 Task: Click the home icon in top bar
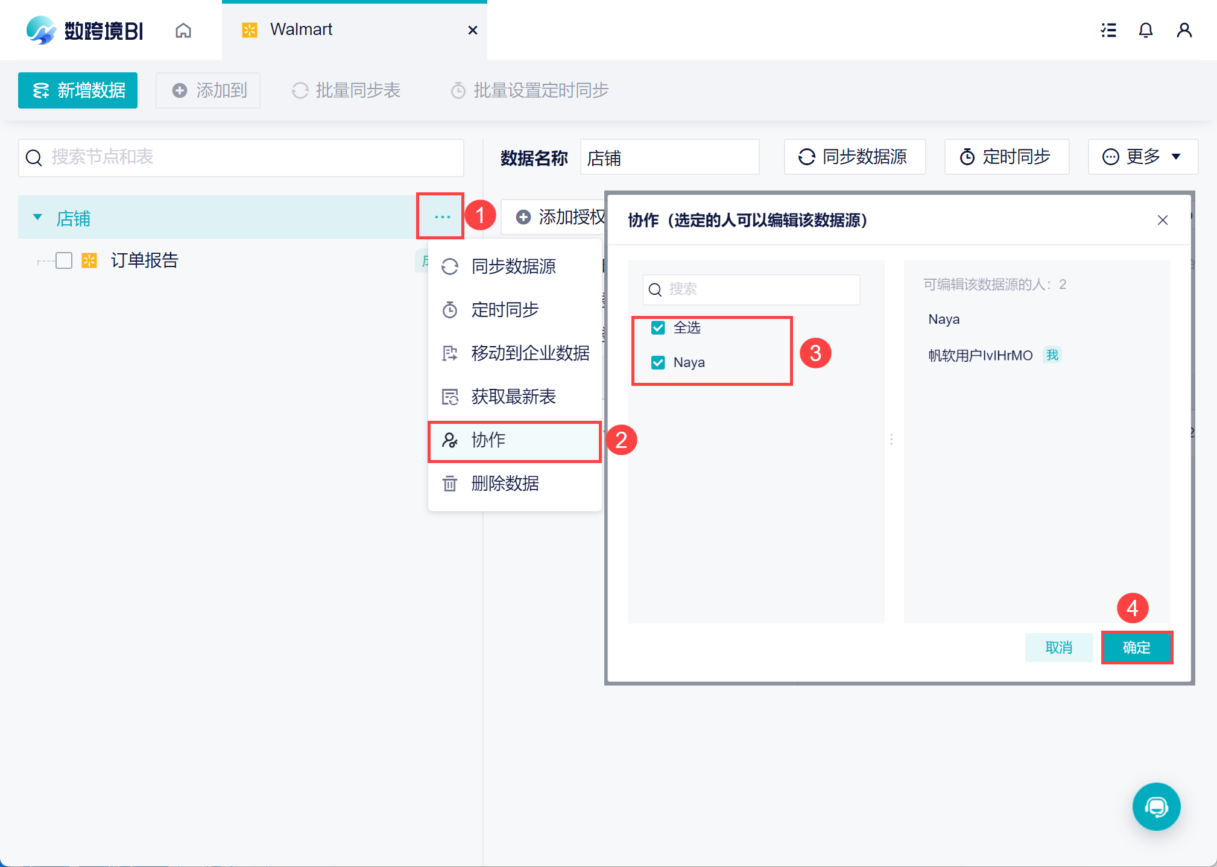[x=183, y=30]
